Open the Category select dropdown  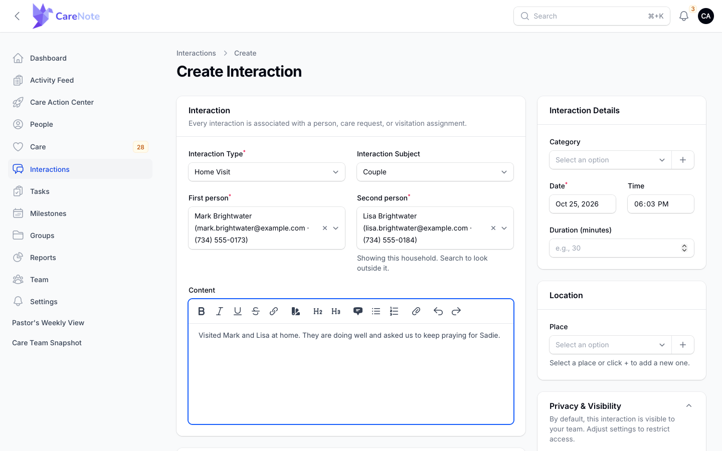pyautogui.click(x=611, y=160)
